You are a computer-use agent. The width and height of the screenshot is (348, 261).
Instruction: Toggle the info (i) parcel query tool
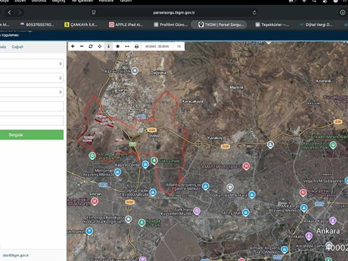(109, 46)
